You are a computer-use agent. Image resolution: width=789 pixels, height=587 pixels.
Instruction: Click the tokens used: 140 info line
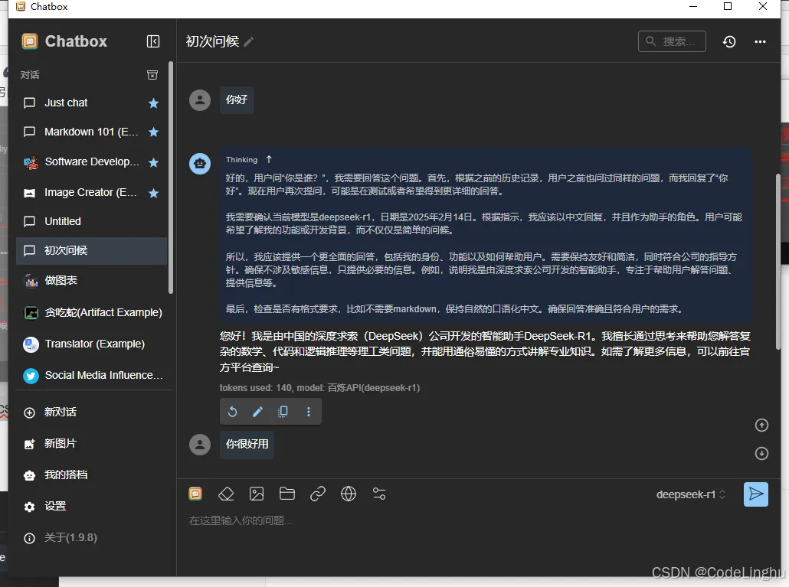pos(319,387)
